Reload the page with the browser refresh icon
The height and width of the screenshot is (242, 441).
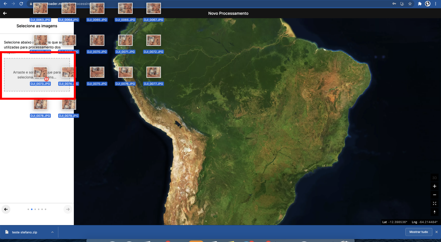coord(21,4)
